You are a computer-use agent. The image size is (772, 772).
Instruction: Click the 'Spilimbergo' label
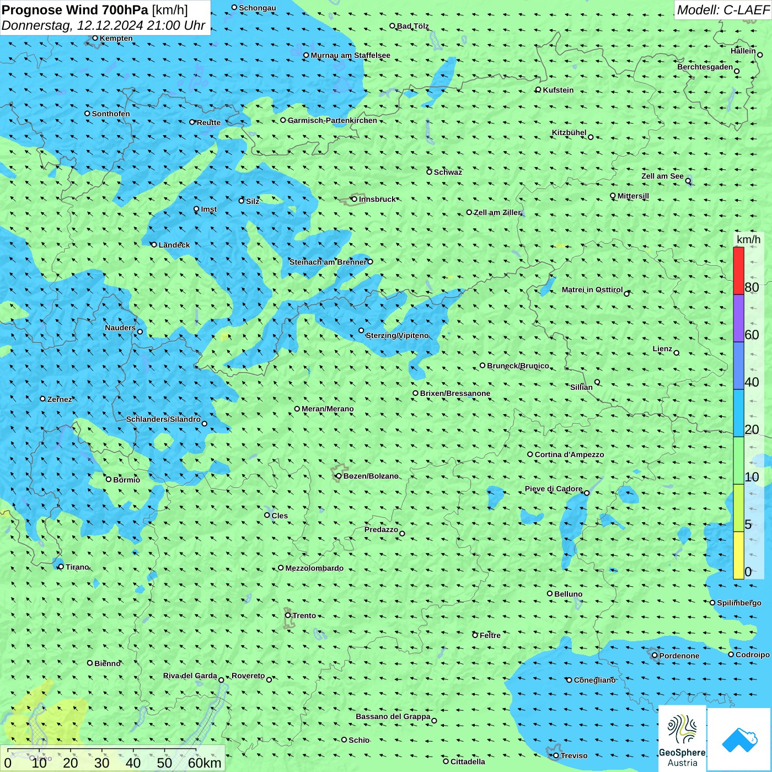739,603
